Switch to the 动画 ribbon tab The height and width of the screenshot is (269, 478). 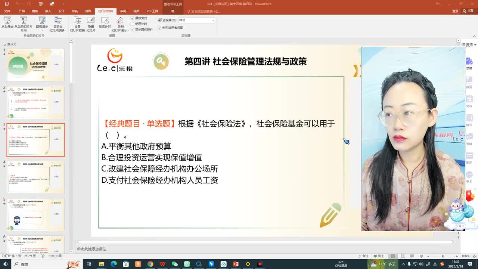[x=88, y=11]
